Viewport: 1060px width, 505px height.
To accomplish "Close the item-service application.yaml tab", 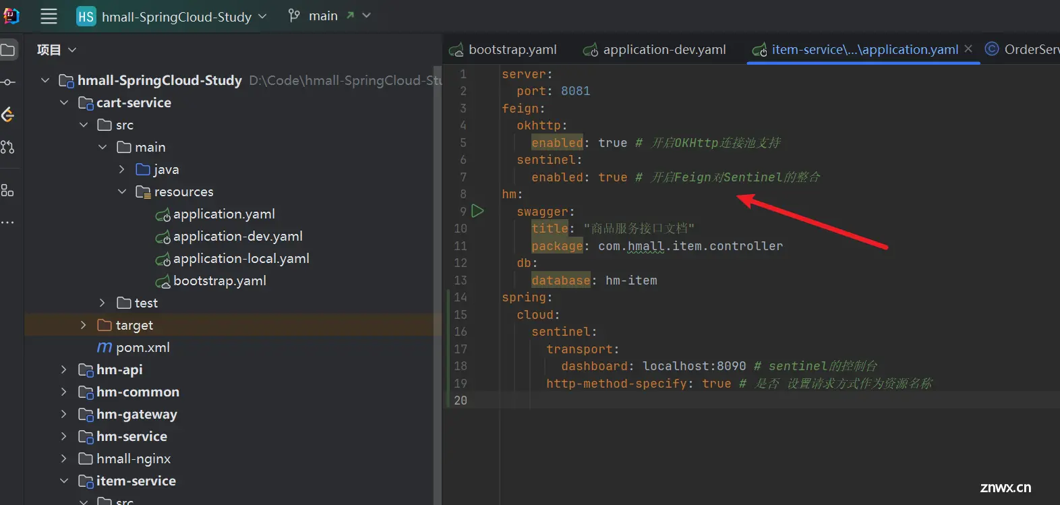I will 968,49.
